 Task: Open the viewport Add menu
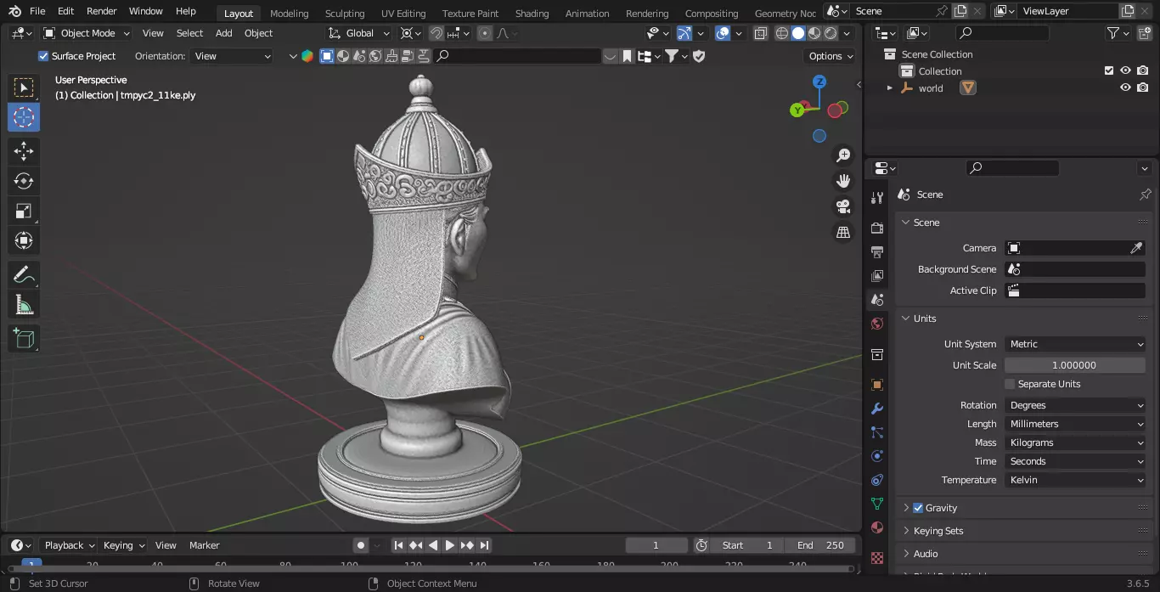pyautogui.click(x=223, y=33)
